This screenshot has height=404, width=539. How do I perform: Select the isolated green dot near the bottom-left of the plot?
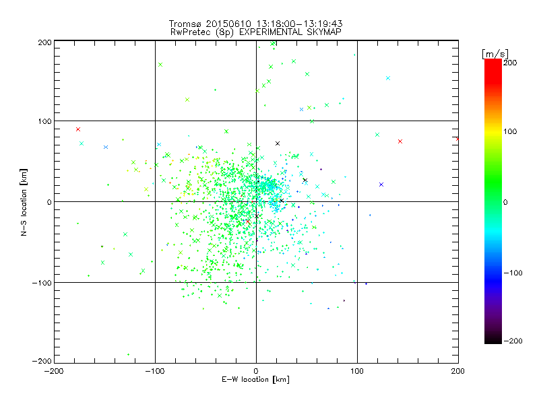[x=128, y=355]
